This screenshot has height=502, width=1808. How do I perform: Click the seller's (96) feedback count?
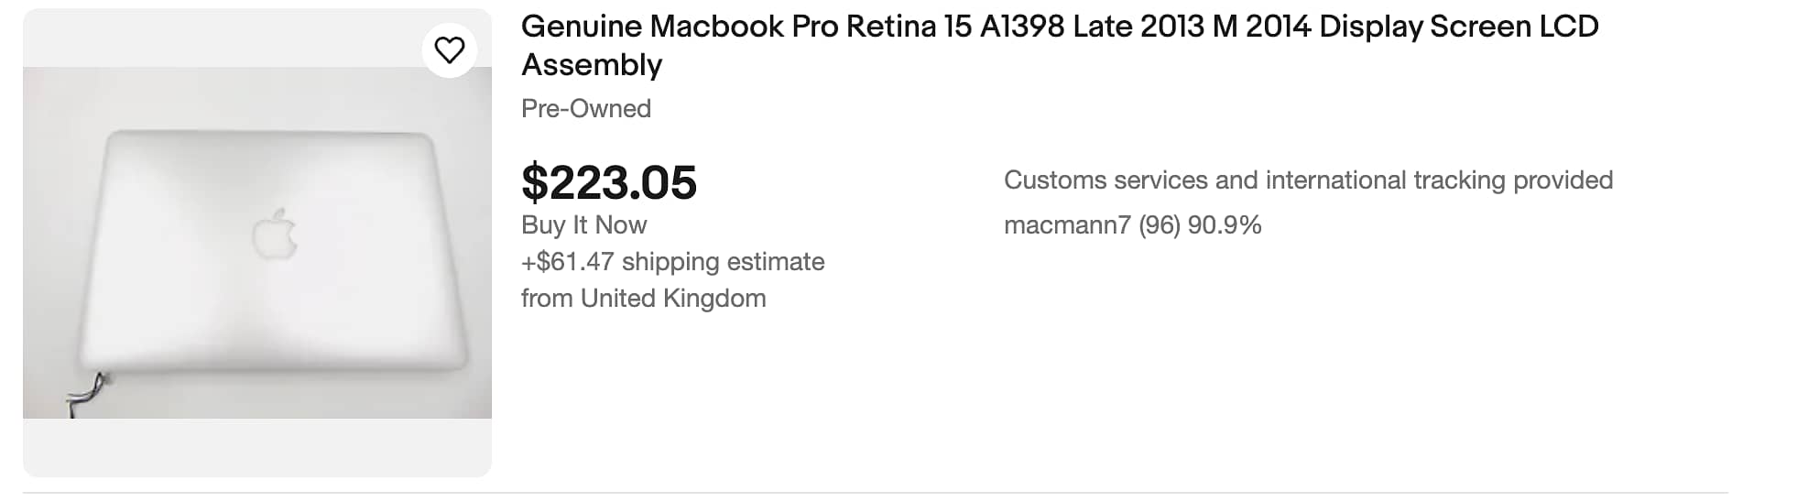[1159, 224]
